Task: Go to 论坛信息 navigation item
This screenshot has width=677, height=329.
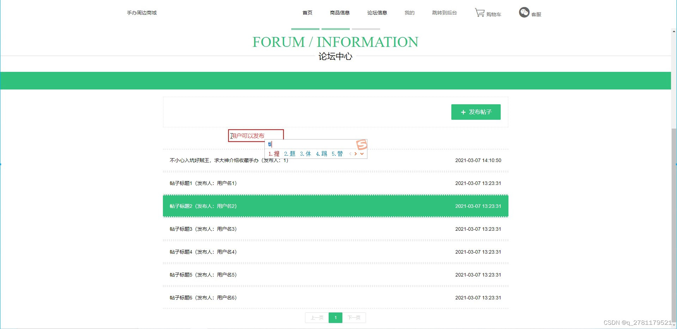Action: (x=377, y=13)
